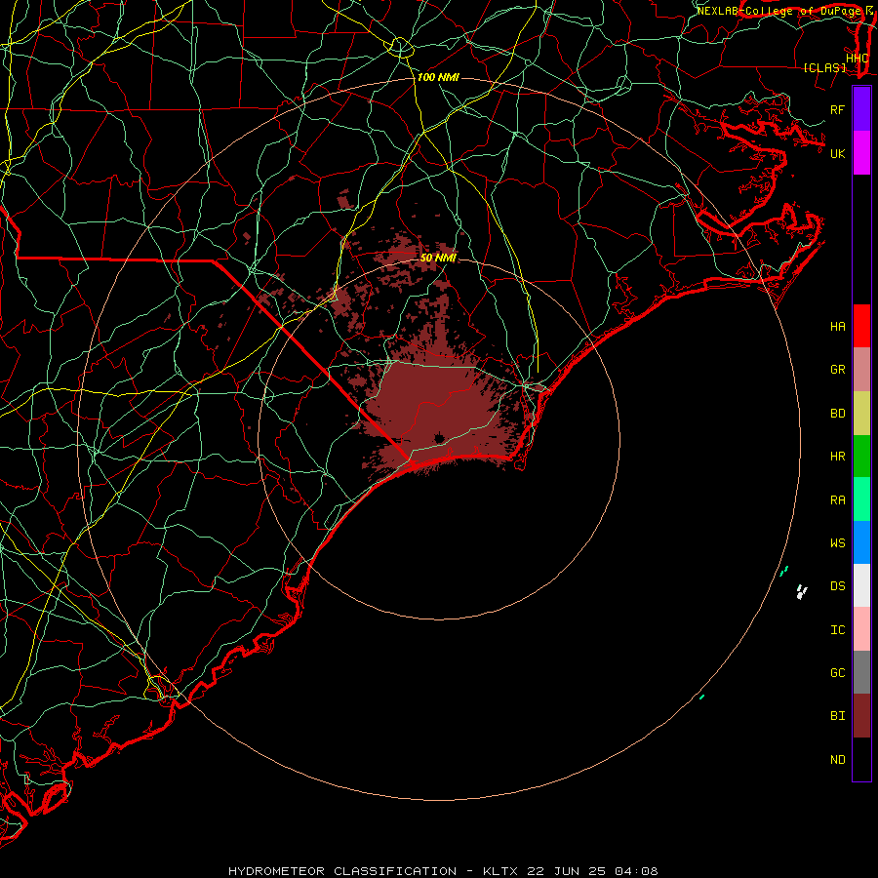Click the DS white legend swatch
This screenshot has height=878, width=878.
tap(861, 585)
